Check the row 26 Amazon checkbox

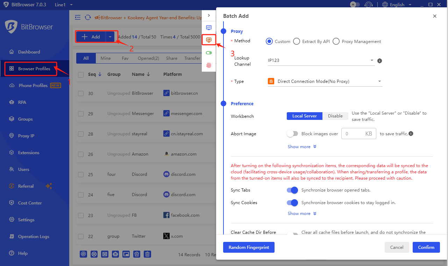click(81, 154)
